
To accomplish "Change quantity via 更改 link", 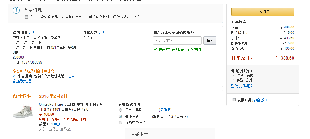I will (57, 124).
